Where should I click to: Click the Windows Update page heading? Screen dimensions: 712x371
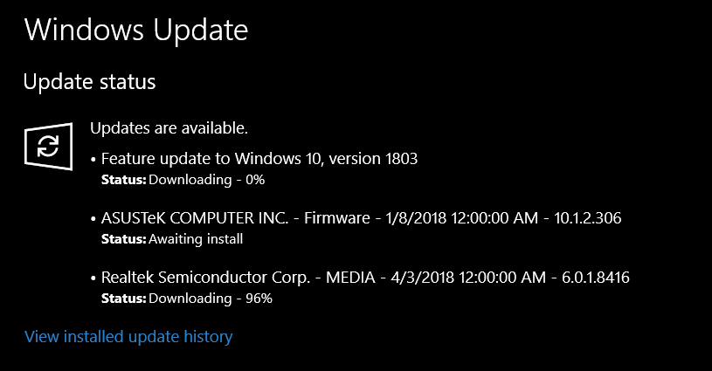[136, 30]
